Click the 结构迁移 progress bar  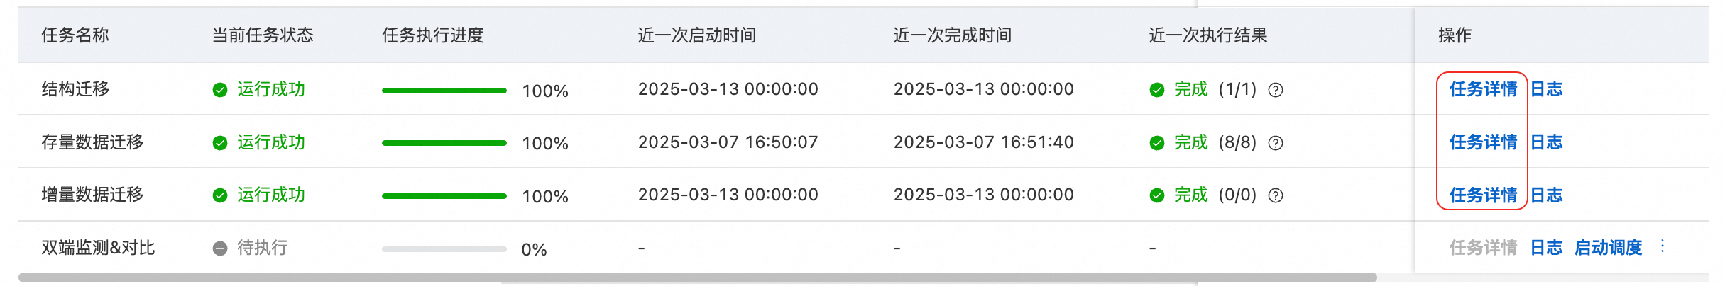444,91
